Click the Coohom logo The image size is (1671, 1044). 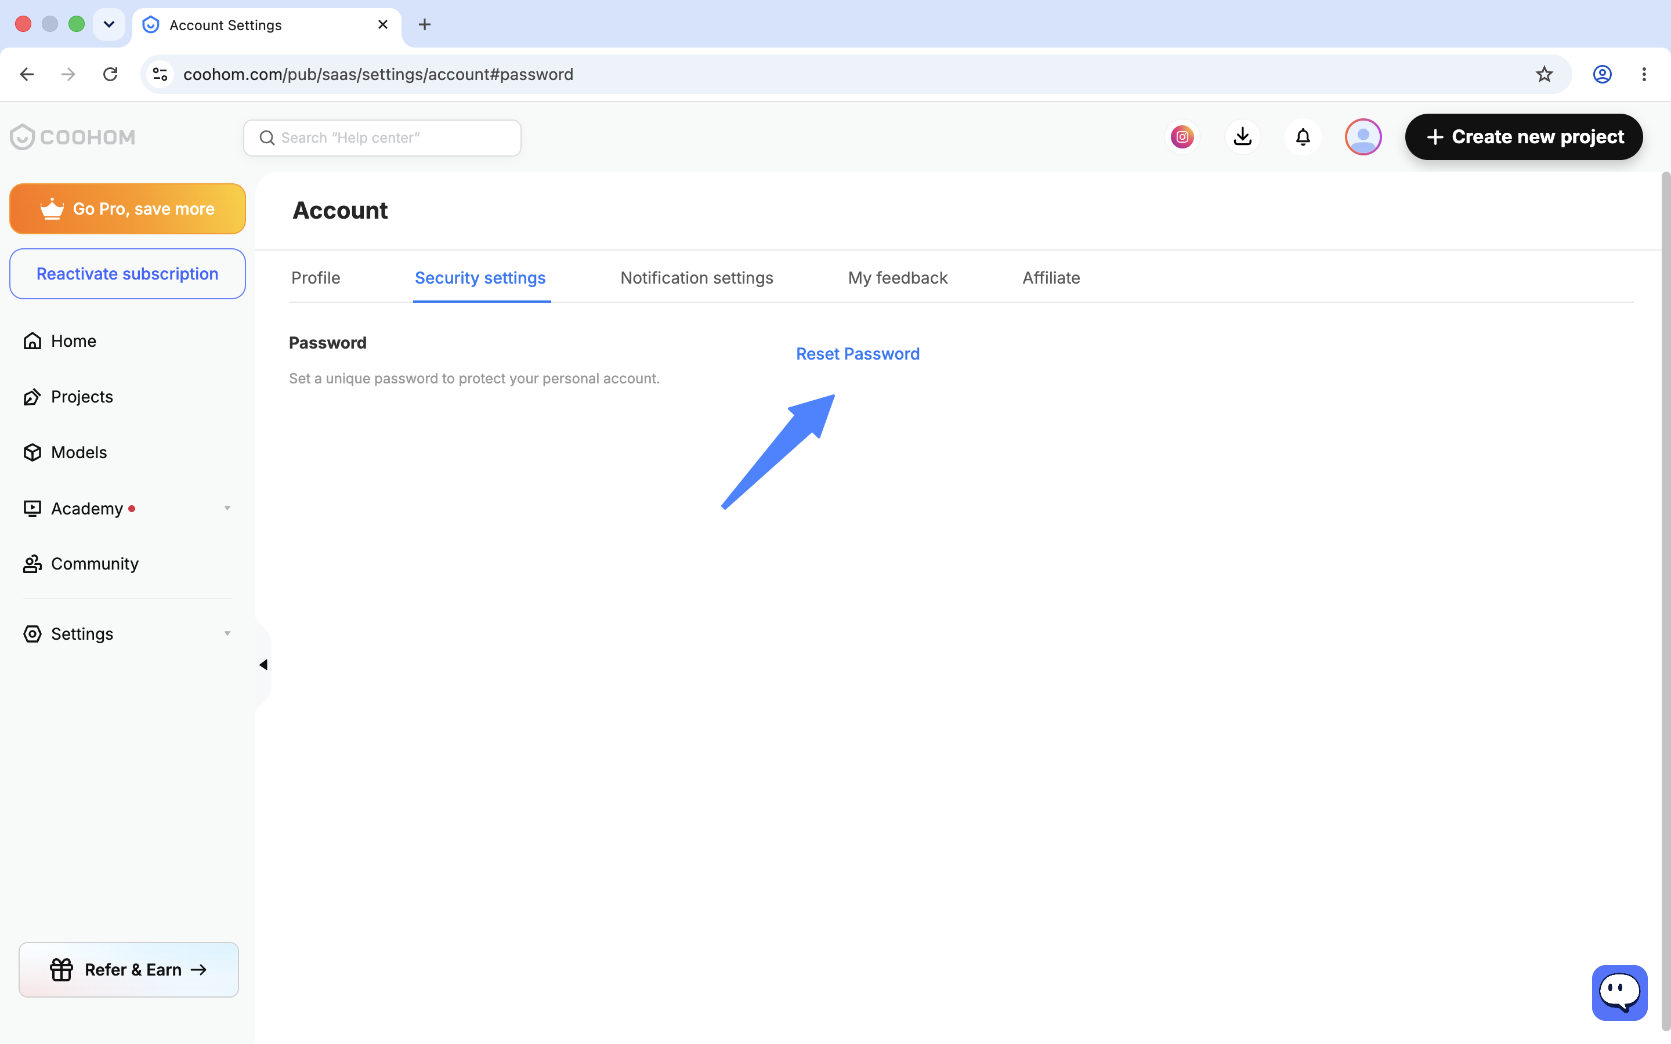73,137
